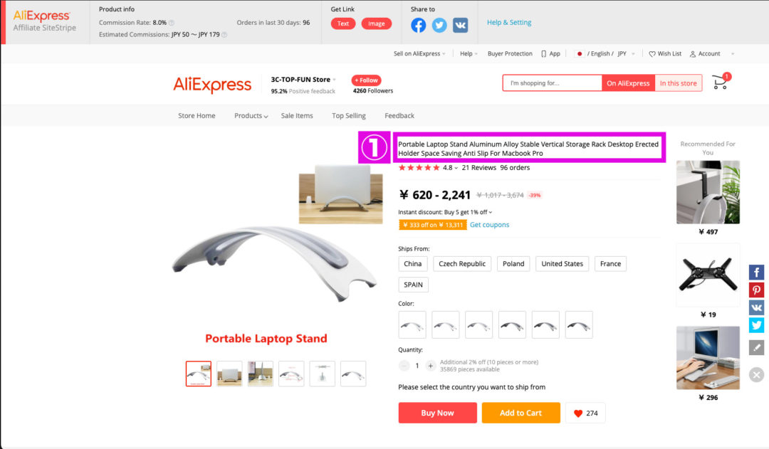Screen dimensions: 769x449
Task: Click the Buy Now button
Action: point(437,413)
